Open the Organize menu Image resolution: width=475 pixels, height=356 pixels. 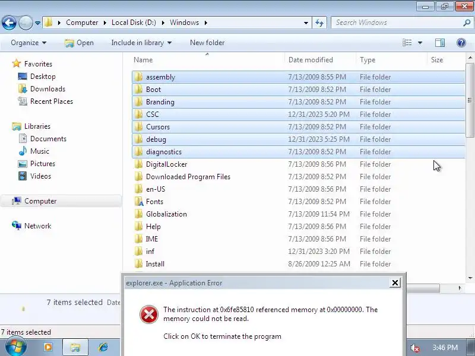28,43
